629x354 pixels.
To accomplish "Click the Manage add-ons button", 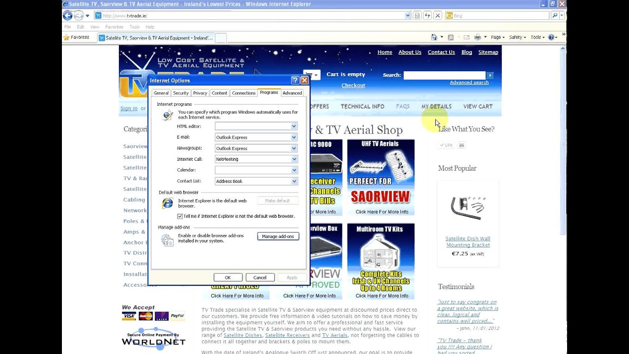I will click(x=278, y=236).
